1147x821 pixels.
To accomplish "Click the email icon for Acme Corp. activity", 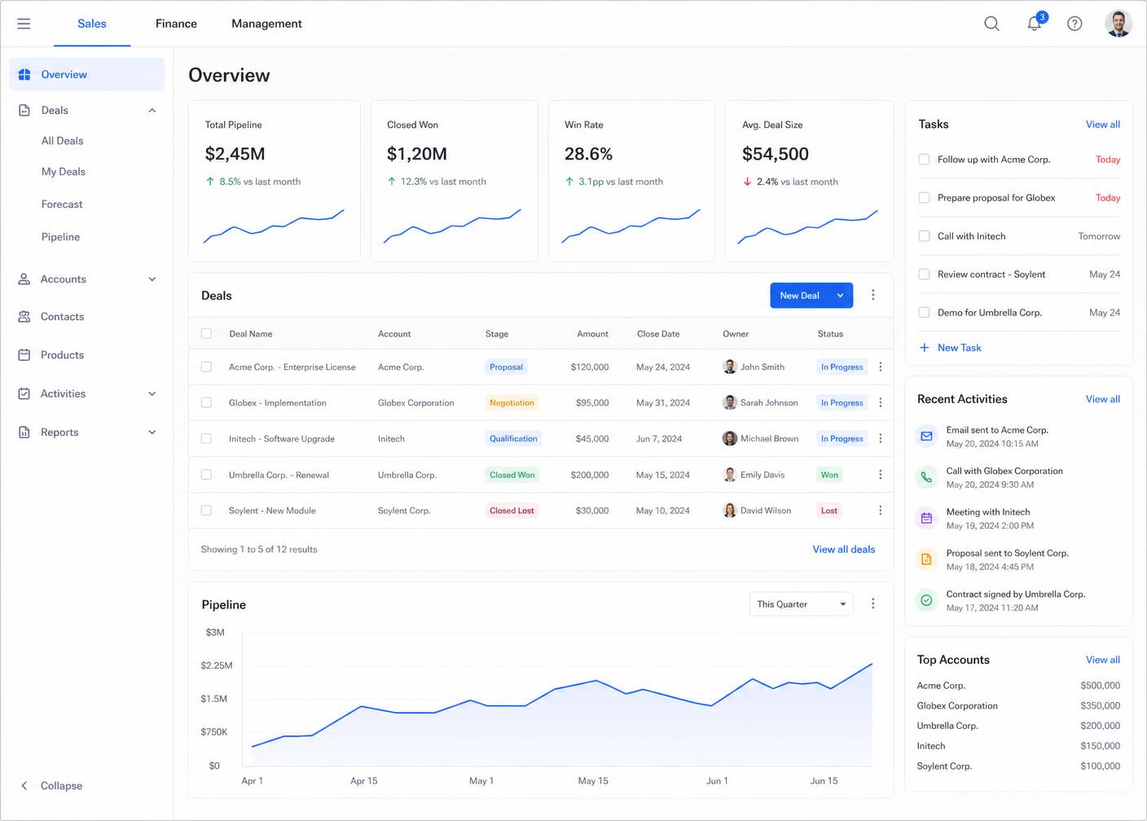I will [926, 437].
